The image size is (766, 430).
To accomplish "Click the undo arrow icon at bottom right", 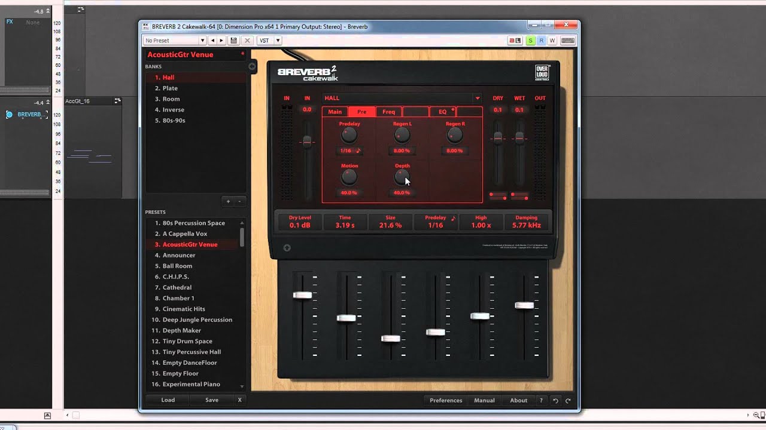I will pyautogui.click(x=555, y=401).
